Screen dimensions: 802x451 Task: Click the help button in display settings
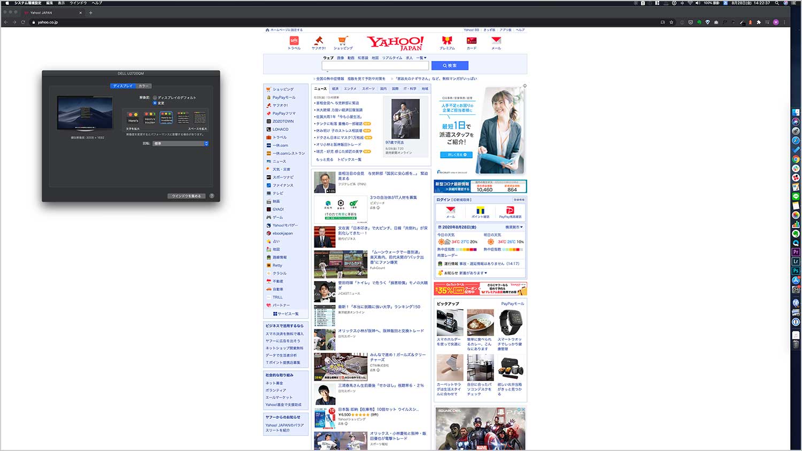[x=212, y=196]
